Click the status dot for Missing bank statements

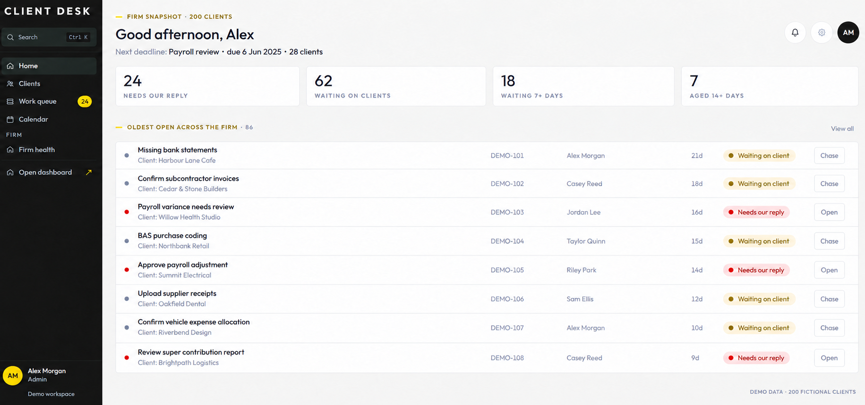pyautogui.click(x=127, y=155)
